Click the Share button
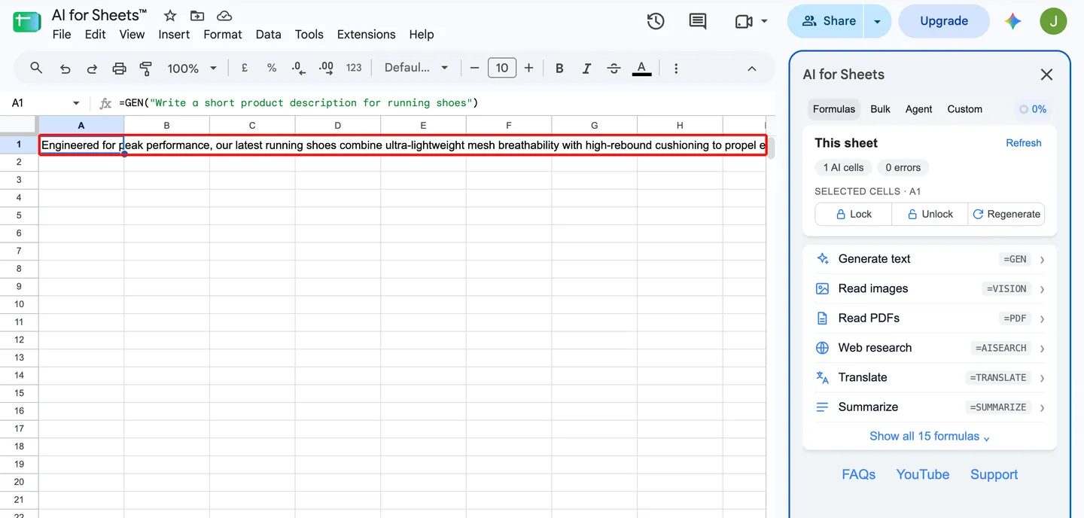The image size is (1084, 518). click(827, 21)
